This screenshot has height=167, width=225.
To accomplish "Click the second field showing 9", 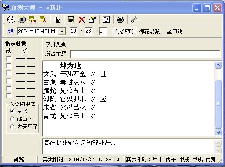I will click(103, 31).
